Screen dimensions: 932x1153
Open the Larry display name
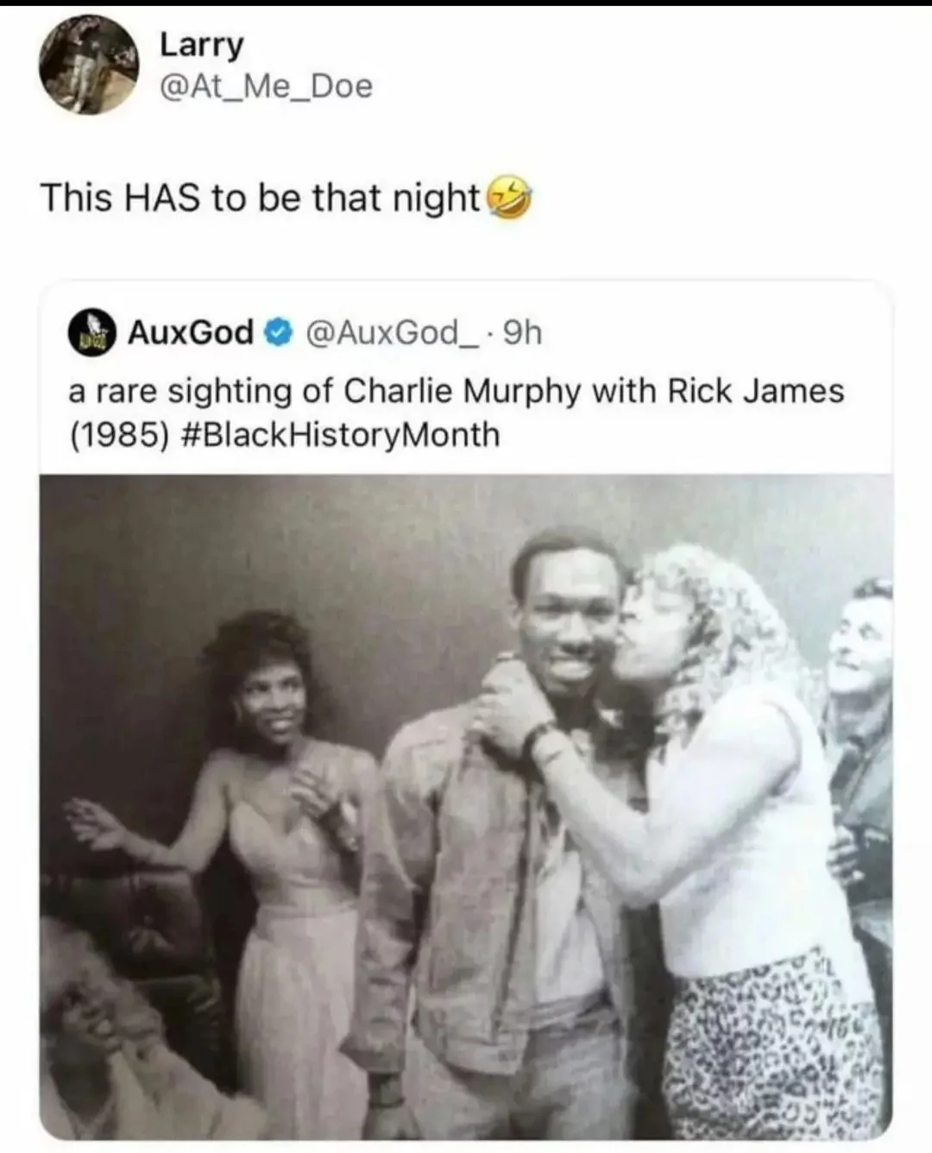coord(202,45)
